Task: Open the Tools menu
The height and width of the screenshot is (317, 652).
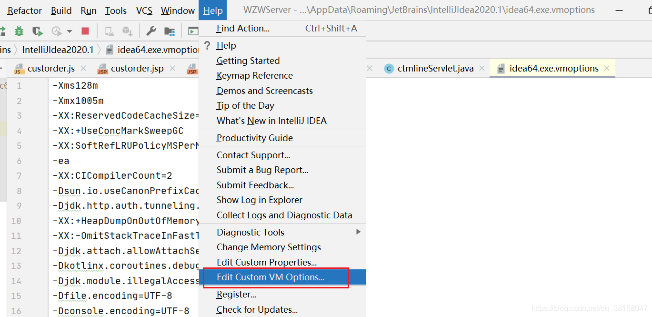Action: (116, 10)
